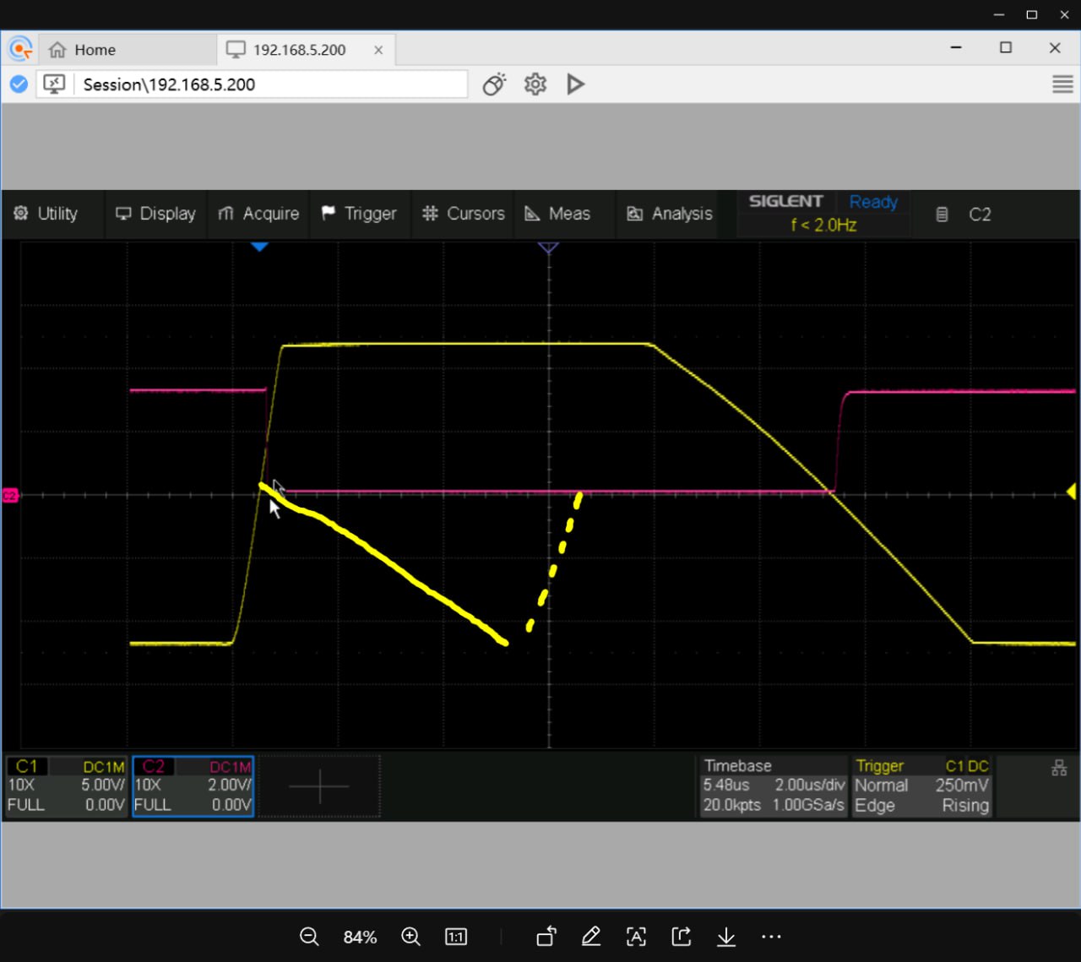Viewport: 1081px width, 962px height.
Task: Click the Session address input field
Action: pos(270,84)
